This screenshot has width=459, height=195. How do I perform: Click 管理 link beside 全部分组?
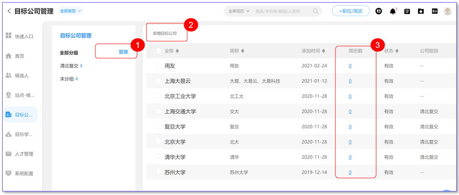123,52
